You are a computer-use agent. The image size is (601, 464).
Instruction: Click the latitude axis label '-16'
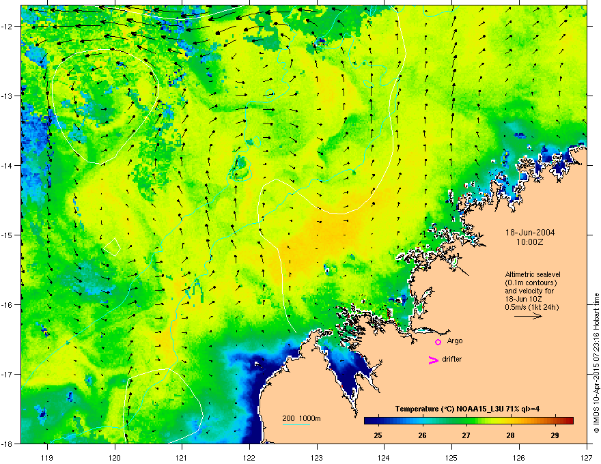pyautogui.click(x=8, y=305)
